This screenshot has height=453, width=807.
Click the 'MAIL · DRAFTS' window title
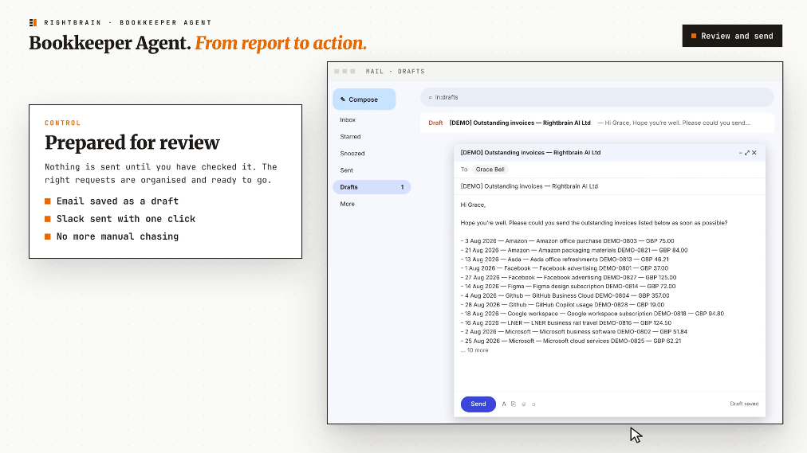396,72
